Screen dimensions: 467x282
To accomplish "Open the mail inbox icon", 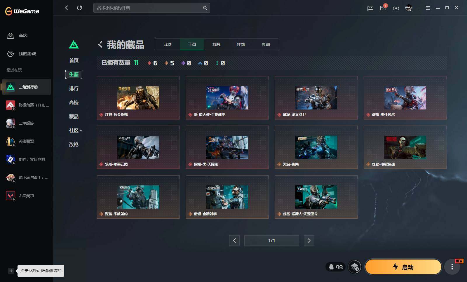I will click(383, 8).
